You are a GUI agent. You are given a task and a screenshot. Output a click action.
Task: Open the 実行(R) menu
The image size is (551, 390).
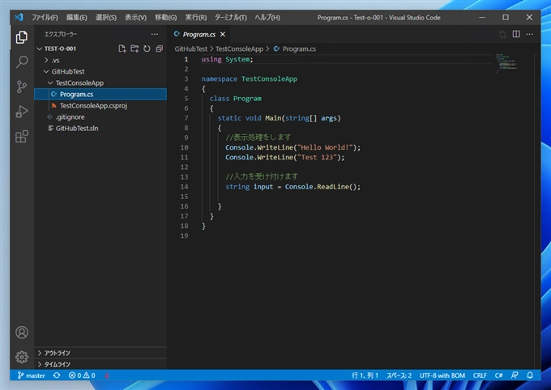click(x=196, y=17)
